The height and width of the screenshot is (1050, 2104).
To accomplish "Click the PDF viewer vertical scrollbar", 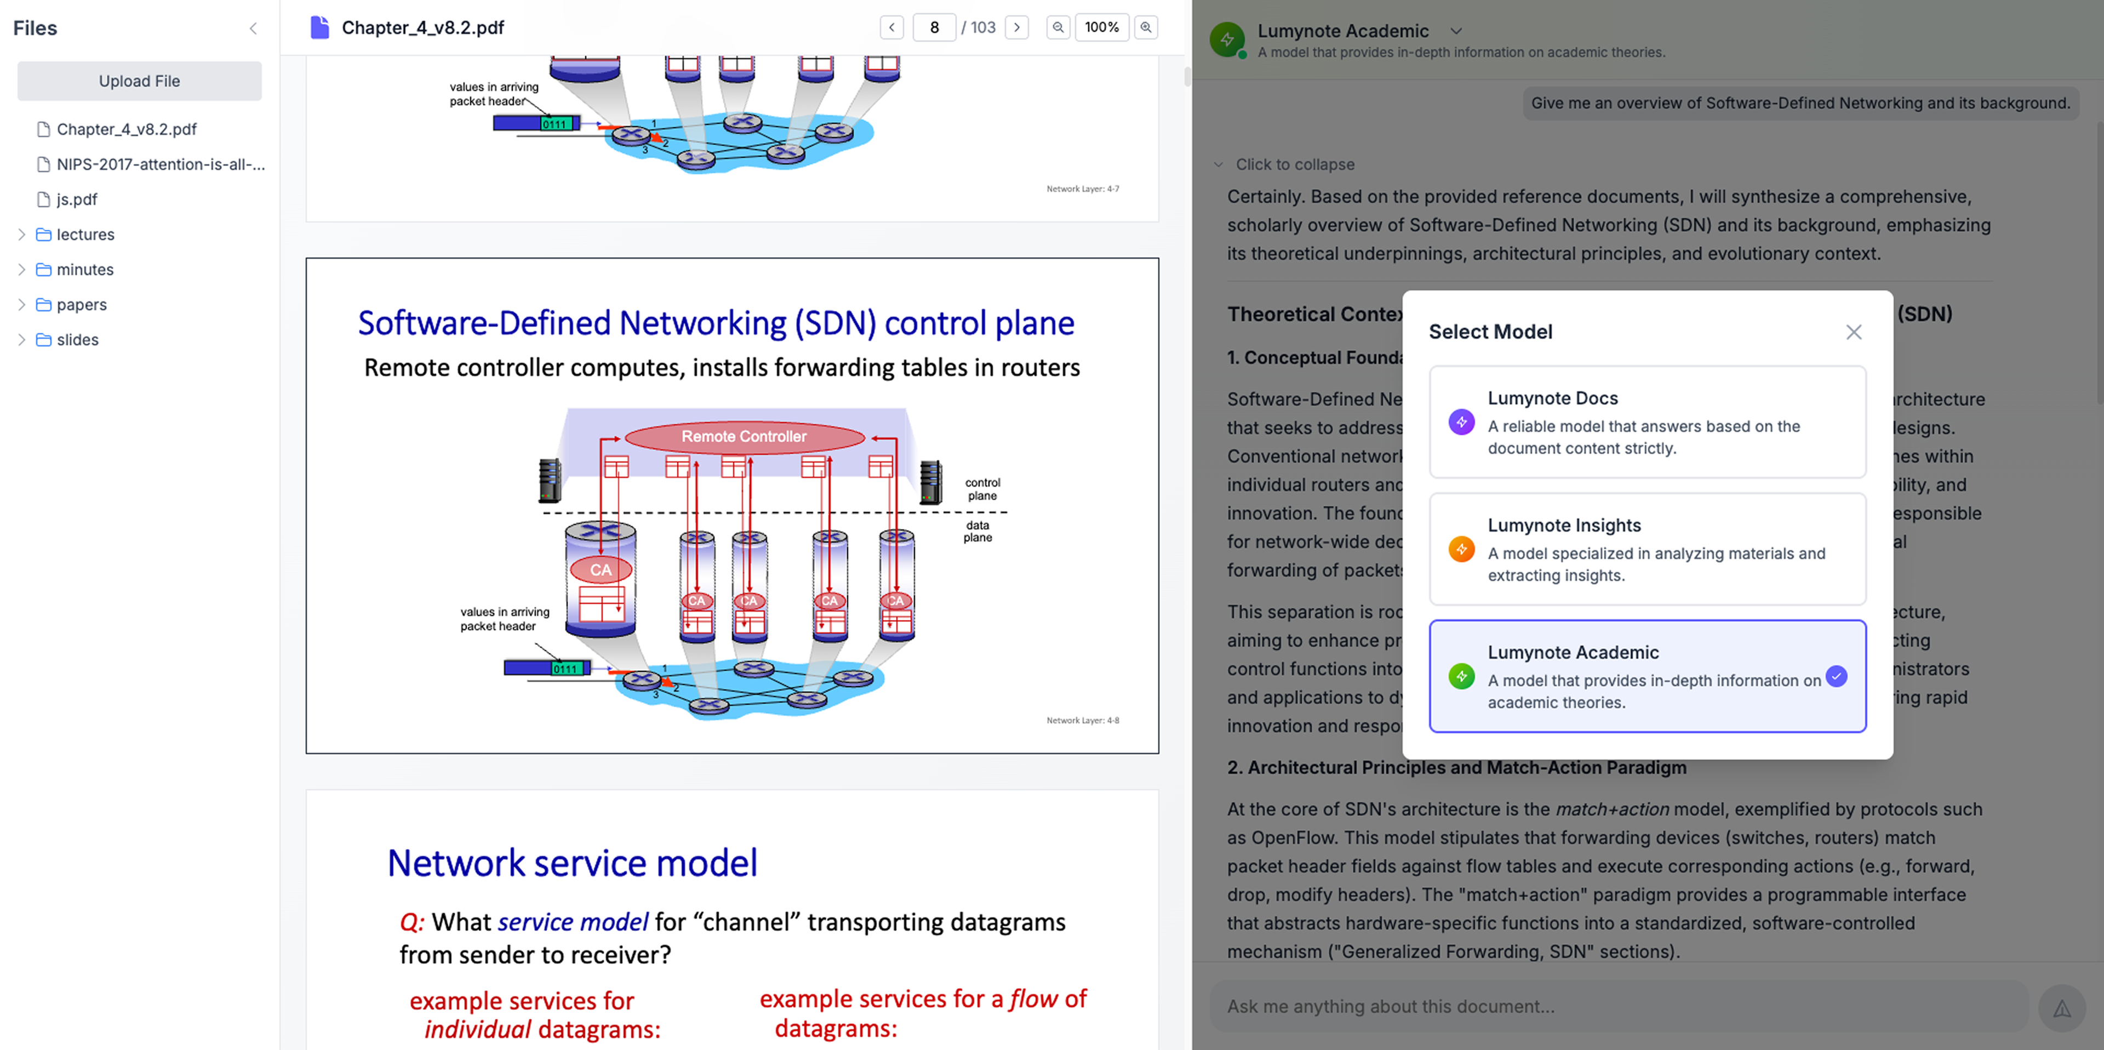I will click(1187, 77).
